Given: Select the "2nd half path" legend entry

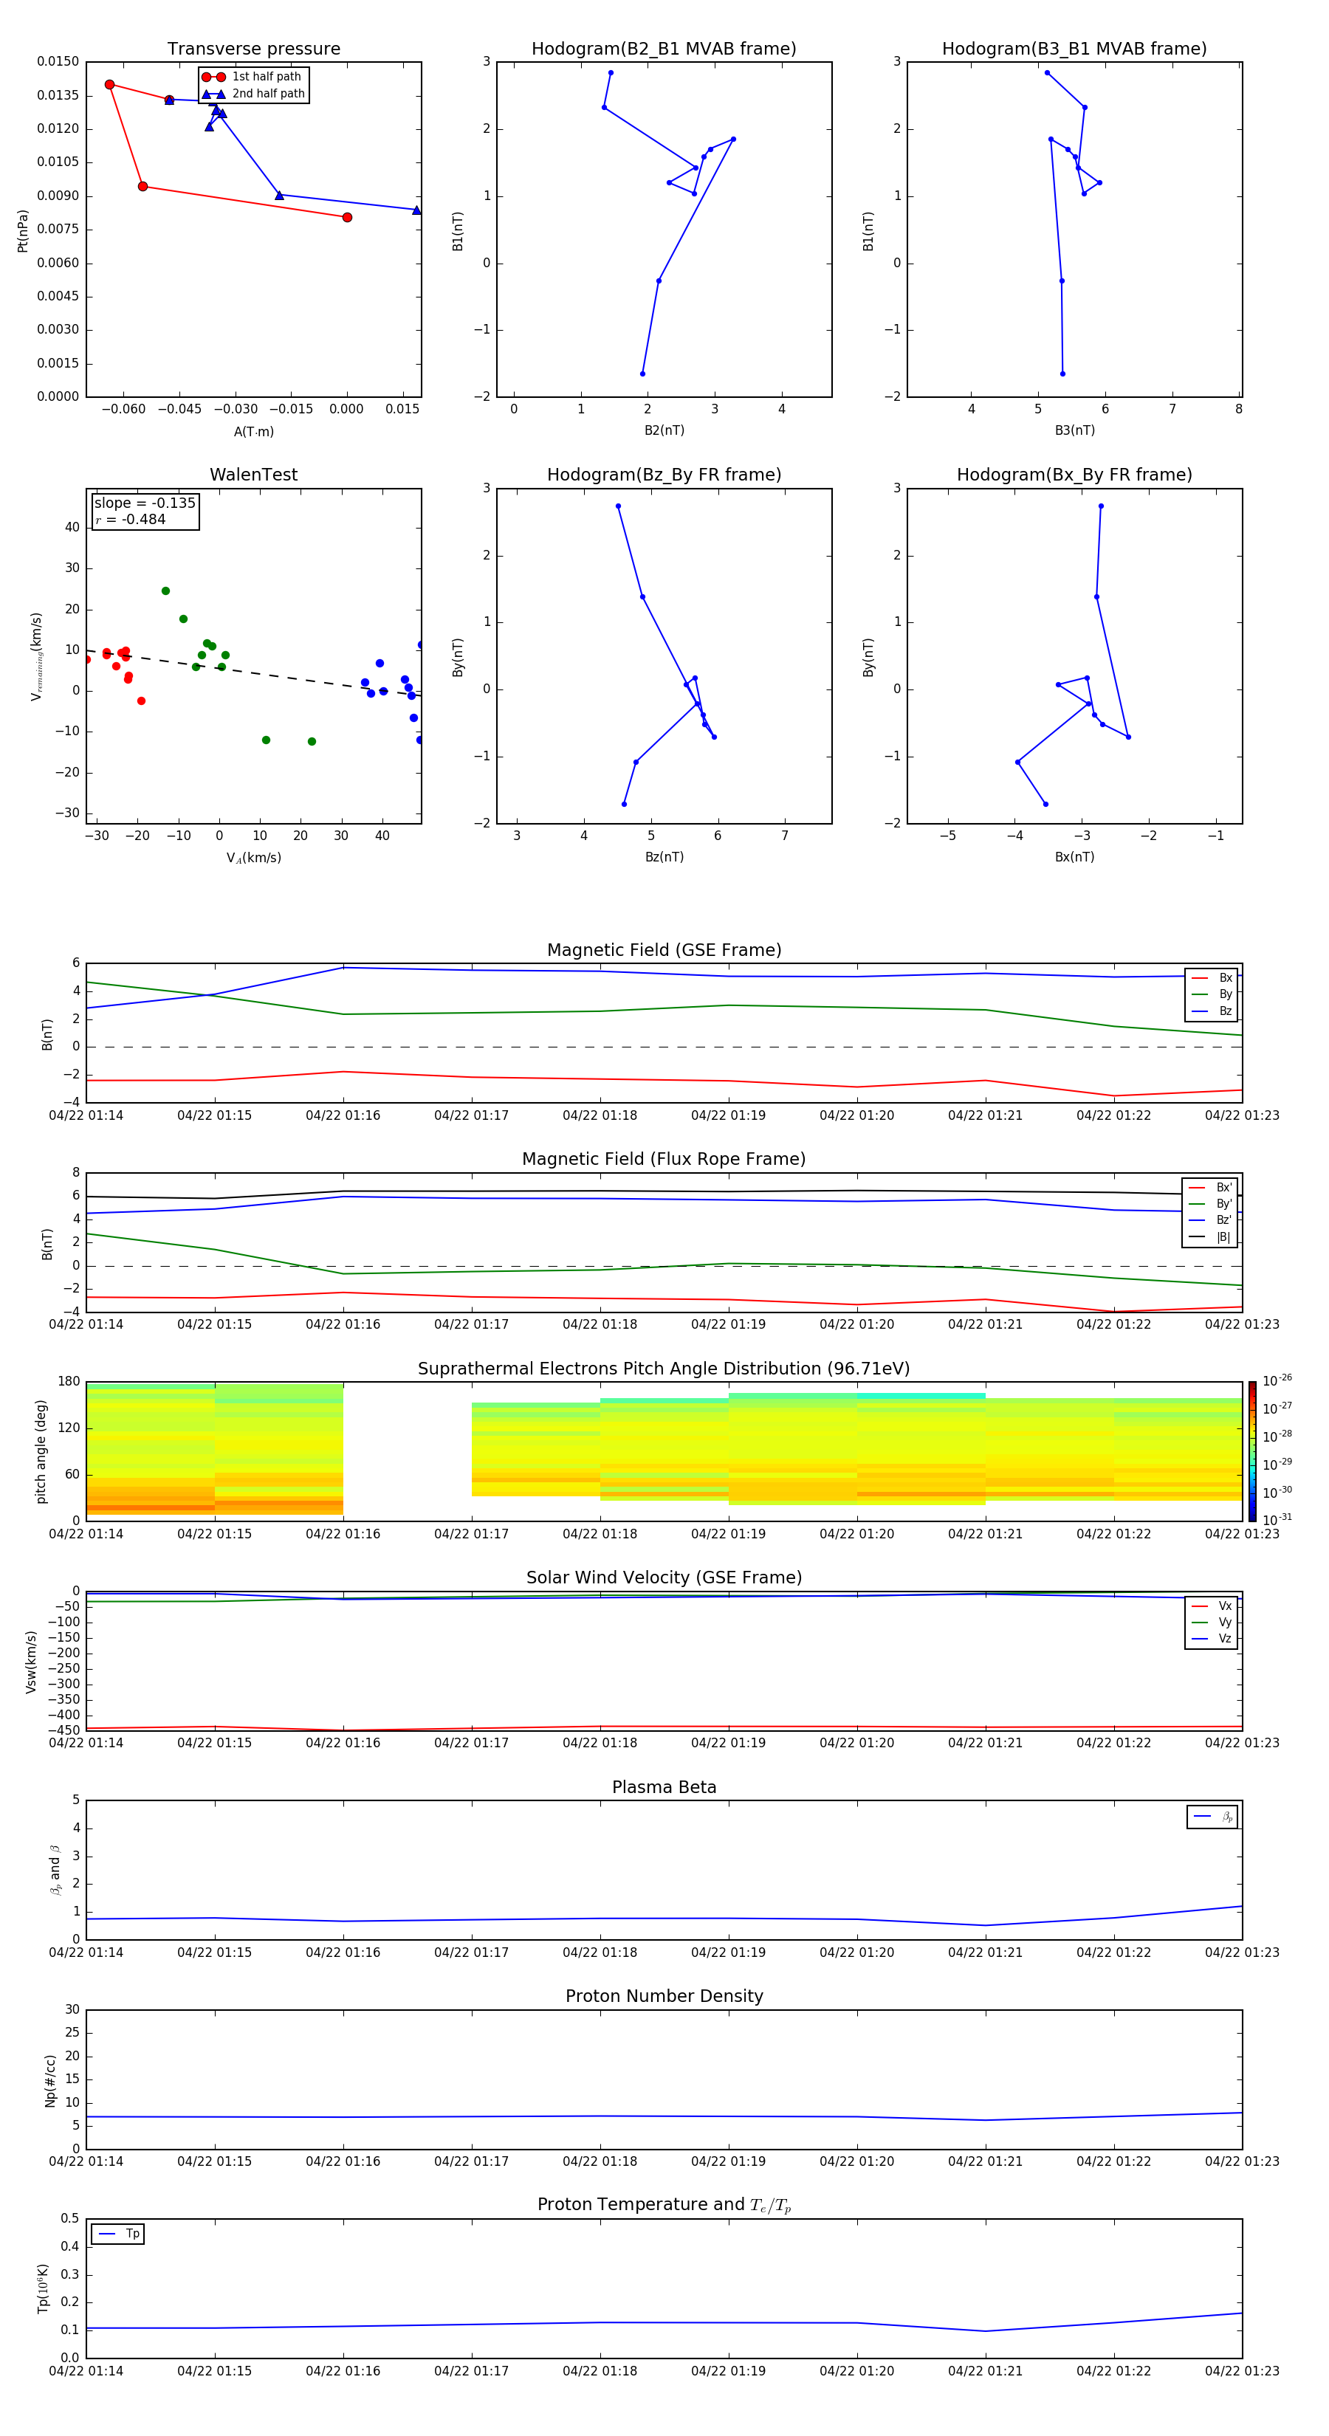Looking at the screenshot, I should (x=255, y=94).
